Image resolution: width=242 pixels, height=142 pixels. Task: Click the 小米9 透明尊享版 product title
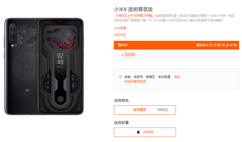point(133,9)
